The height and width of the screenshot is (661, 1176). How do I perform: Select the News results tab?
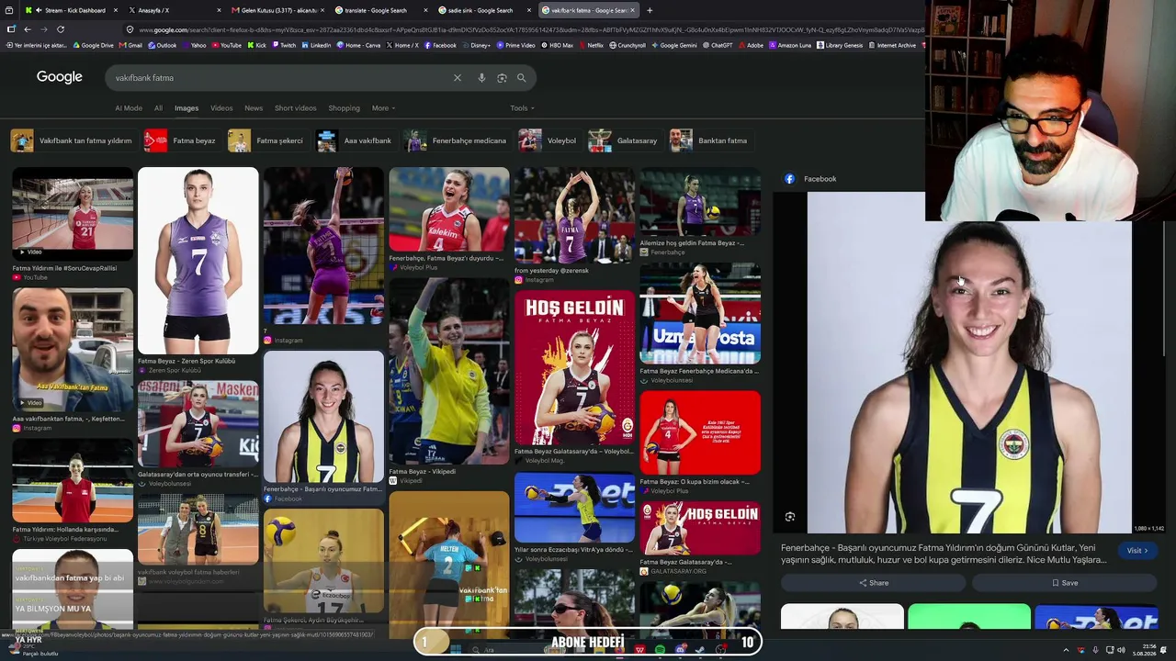[x=254, y=108]
